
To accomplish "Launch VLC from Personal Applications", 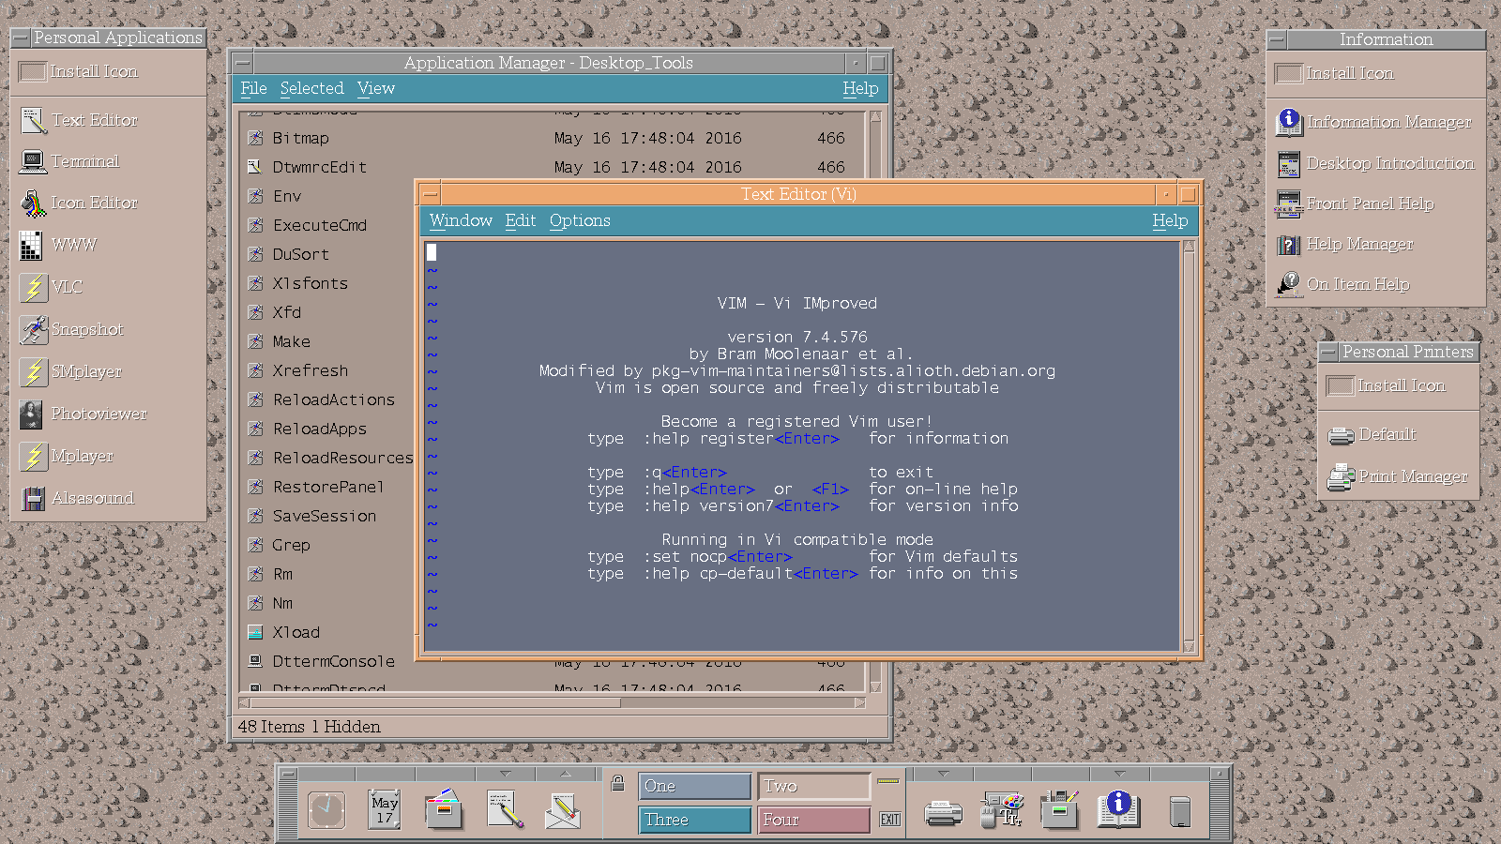I will (51, 287).
